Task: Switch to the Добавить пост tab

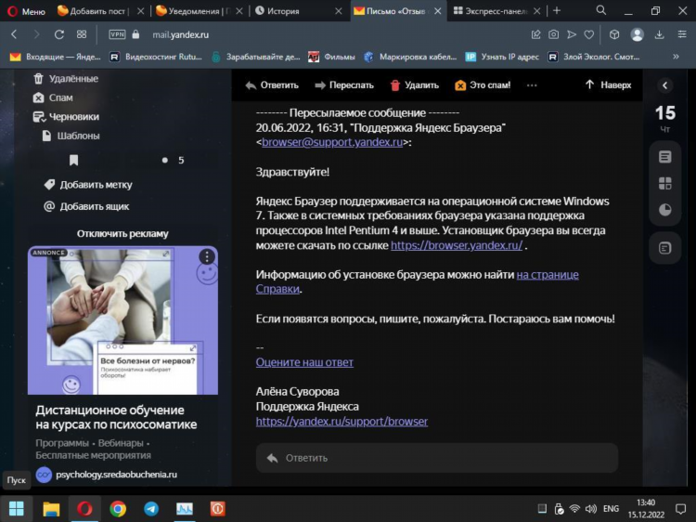Action: click(x=100, y=11)
